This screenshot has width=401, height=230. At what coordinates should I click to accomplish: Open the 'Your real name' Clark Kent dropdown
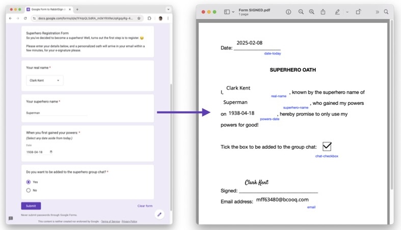click(x=44, y=80)
